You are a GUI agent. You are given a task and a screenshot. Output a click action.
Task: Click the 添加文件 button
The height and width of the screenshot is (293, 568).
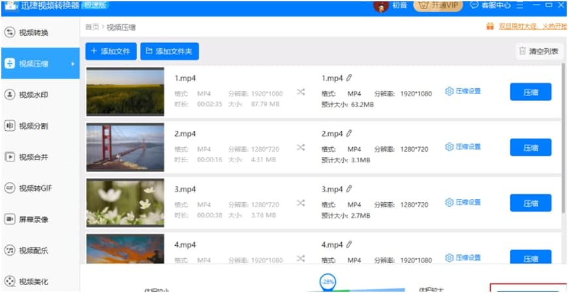click(111, 51)
